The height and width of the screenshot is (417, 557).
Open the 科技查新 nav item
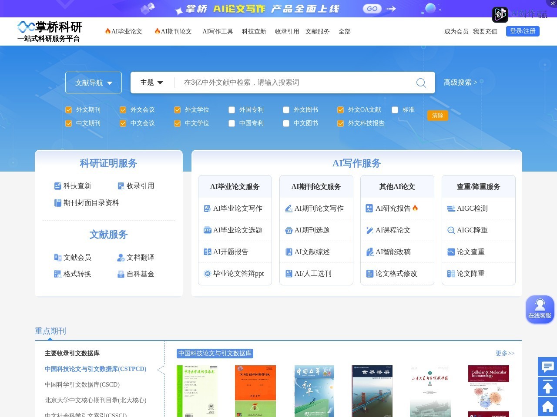tap(254, 31)
